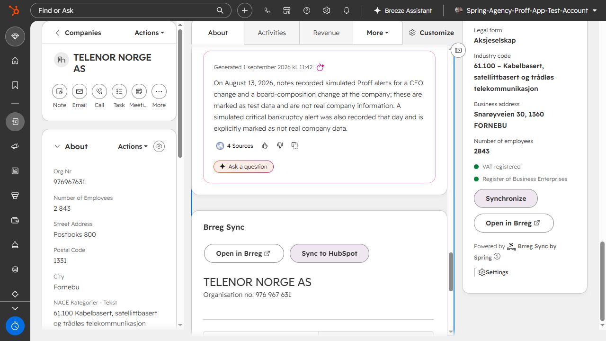This screenshot has width=606, height=341.
Task: Create a Task for the company
Action: (119, 91)
